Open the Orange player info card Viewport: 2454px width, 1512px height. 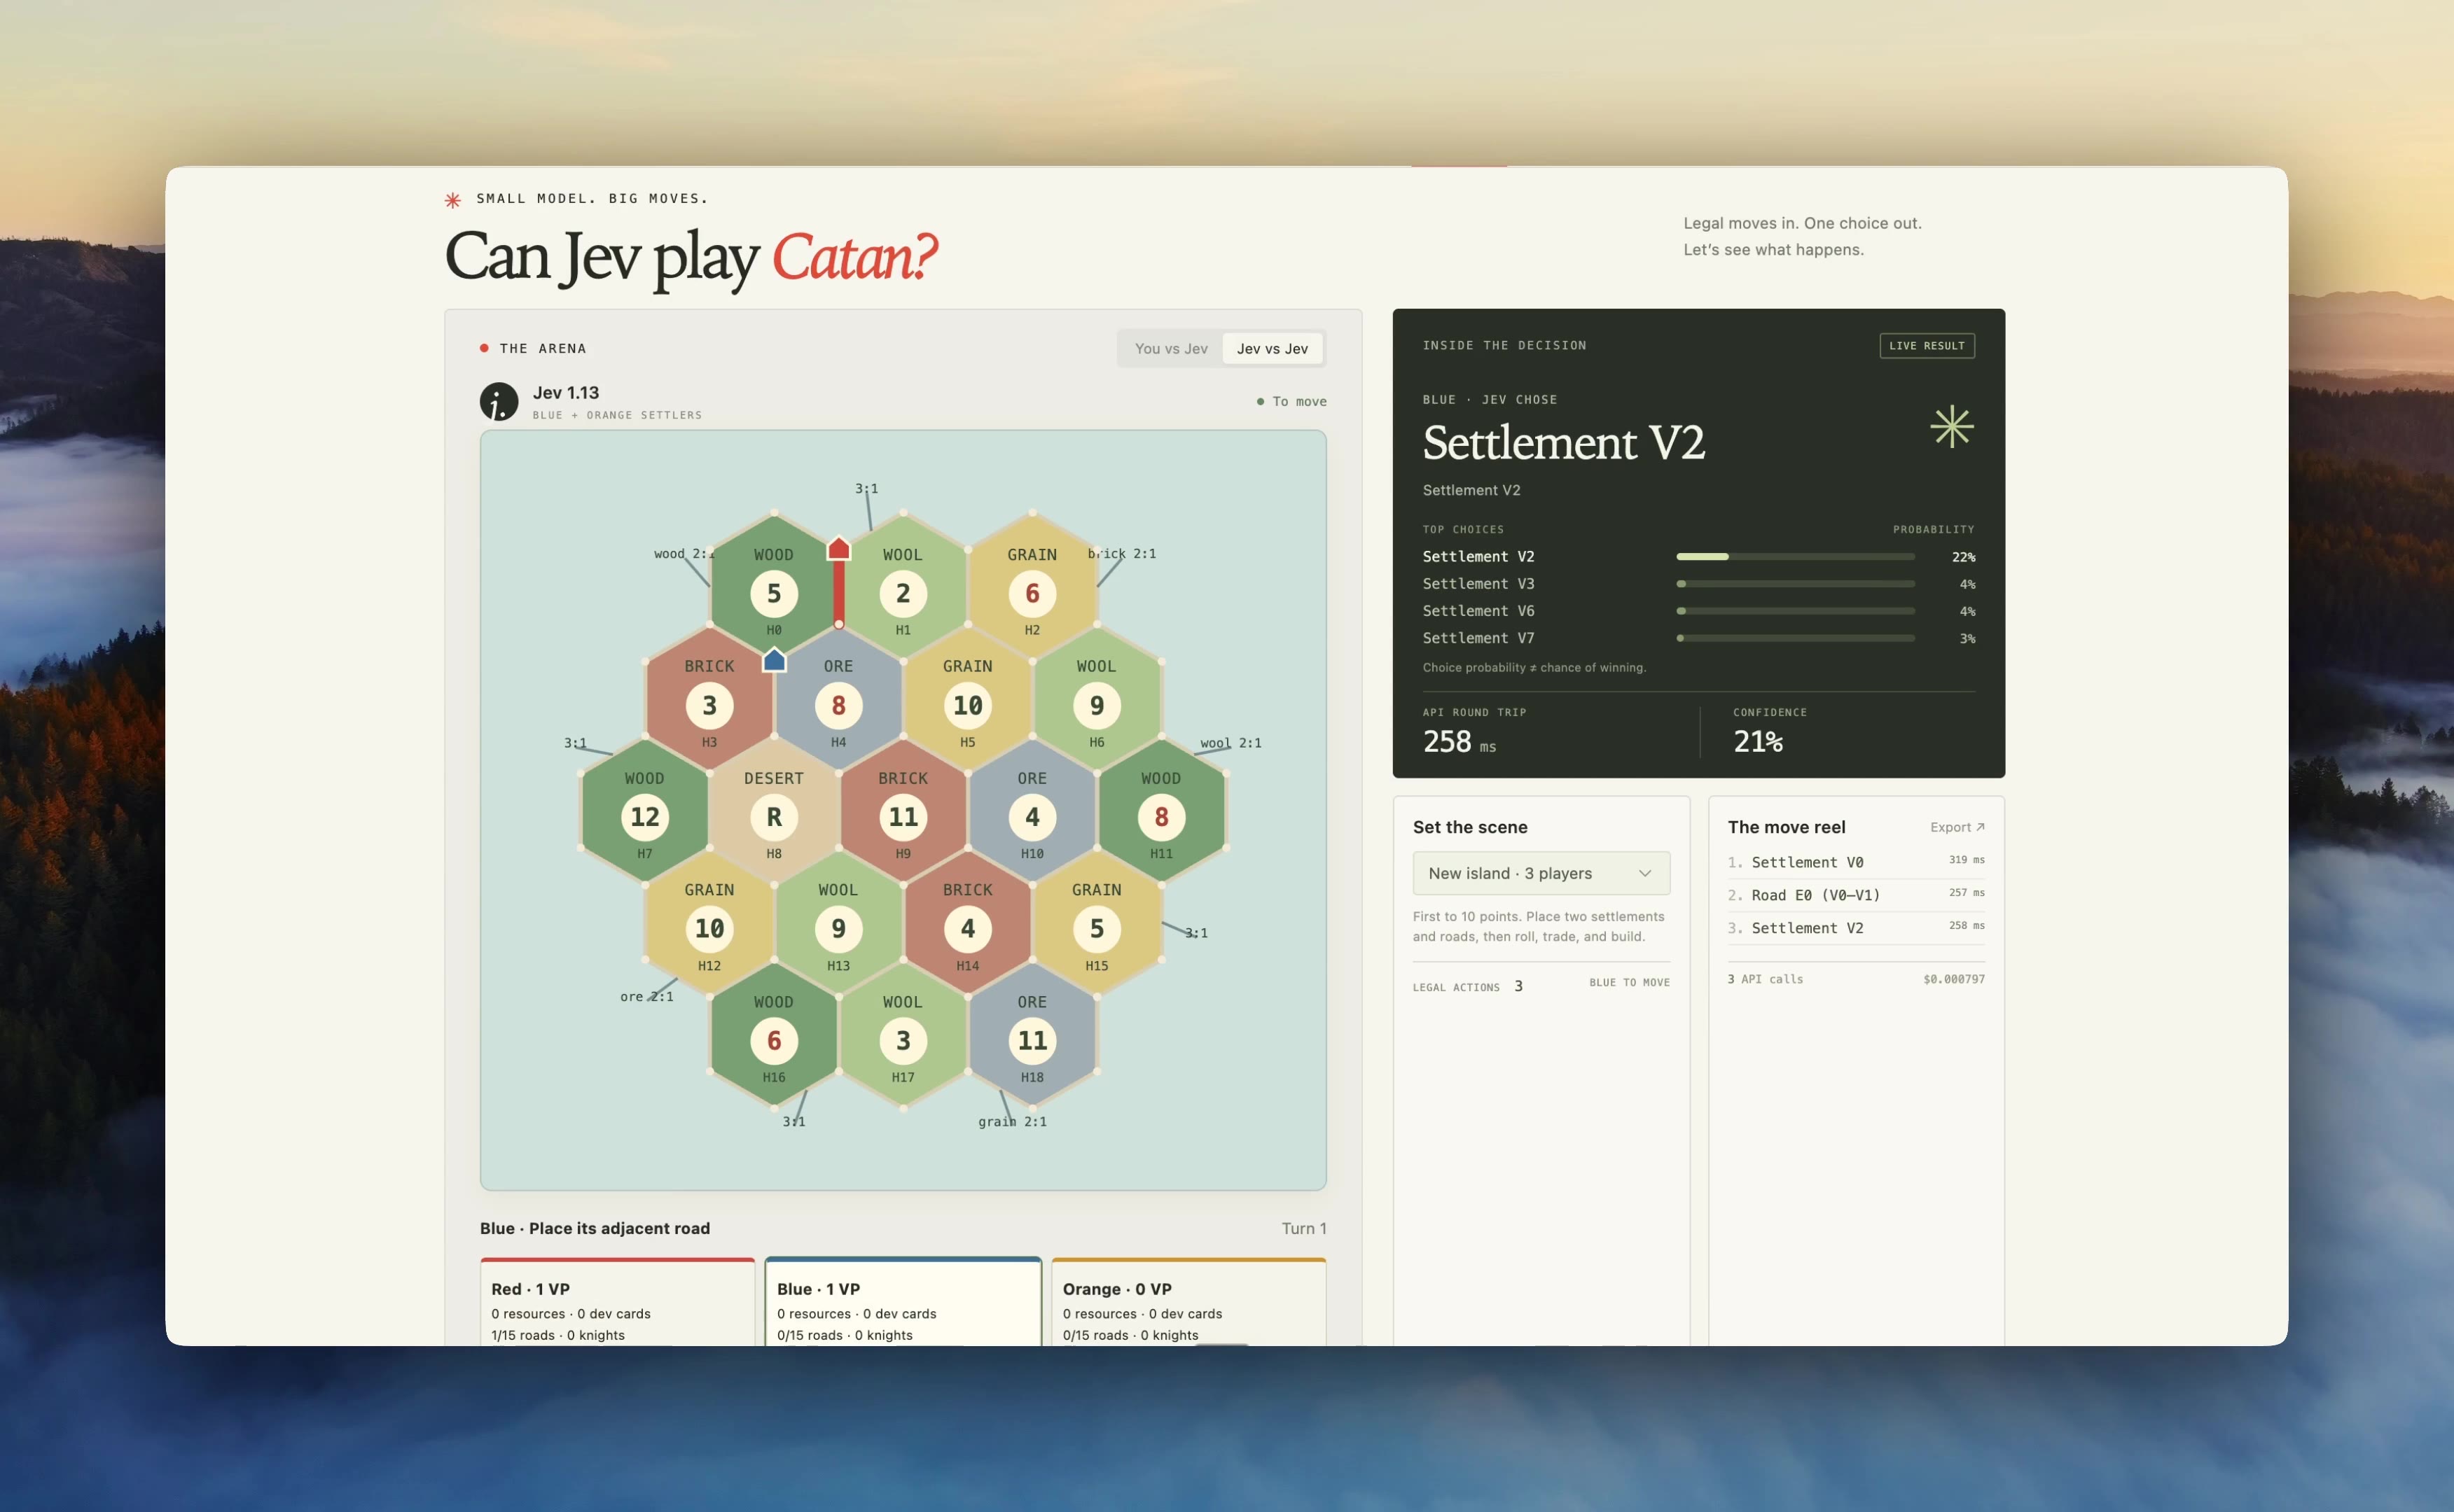(1188, 1302)
